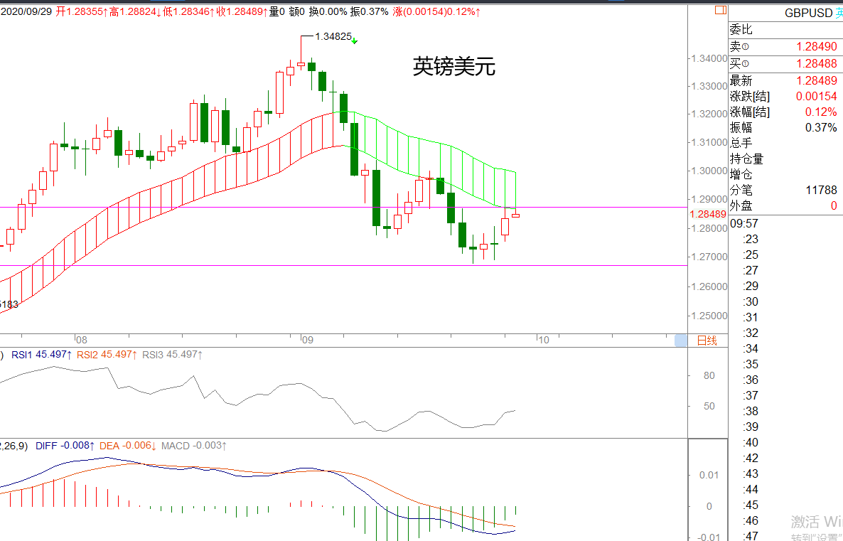Viewport: 843px width, 541px height.
Task: Click the 分笔 value 11788
Action: [821, 190]
